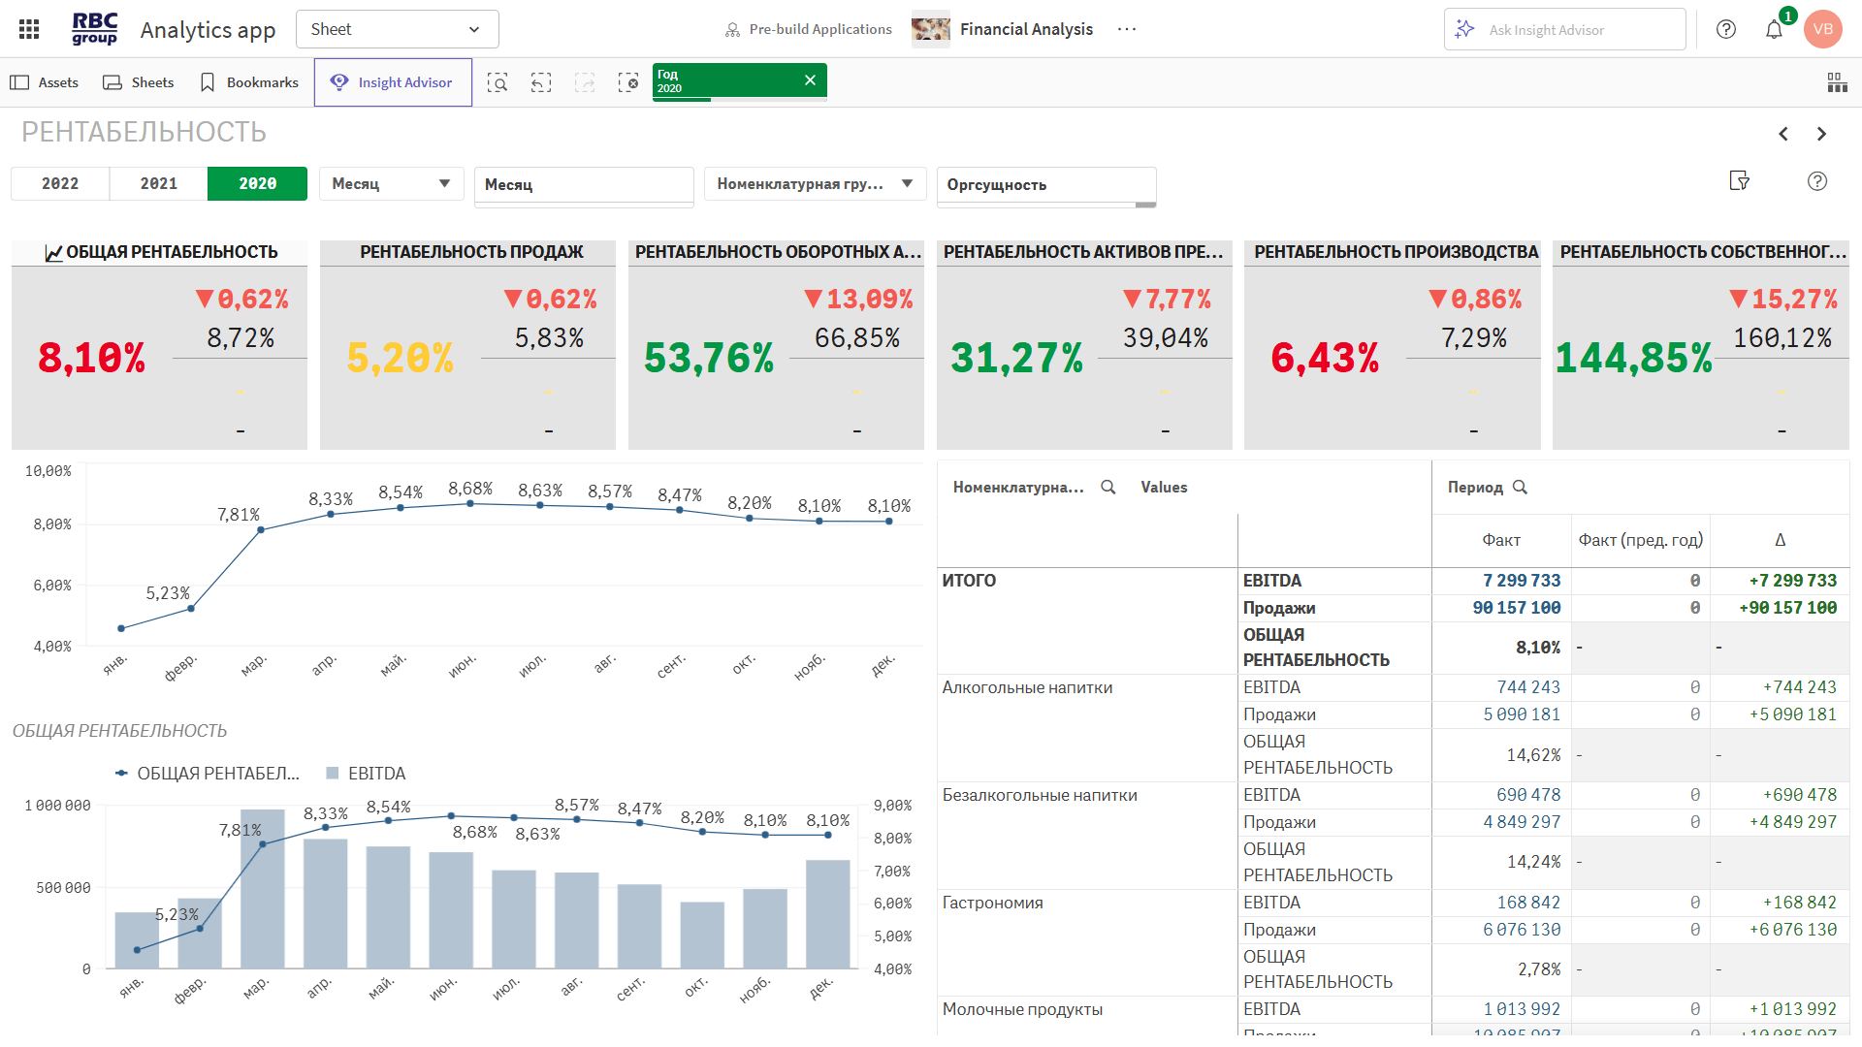Open the notifications bell

1774,29
